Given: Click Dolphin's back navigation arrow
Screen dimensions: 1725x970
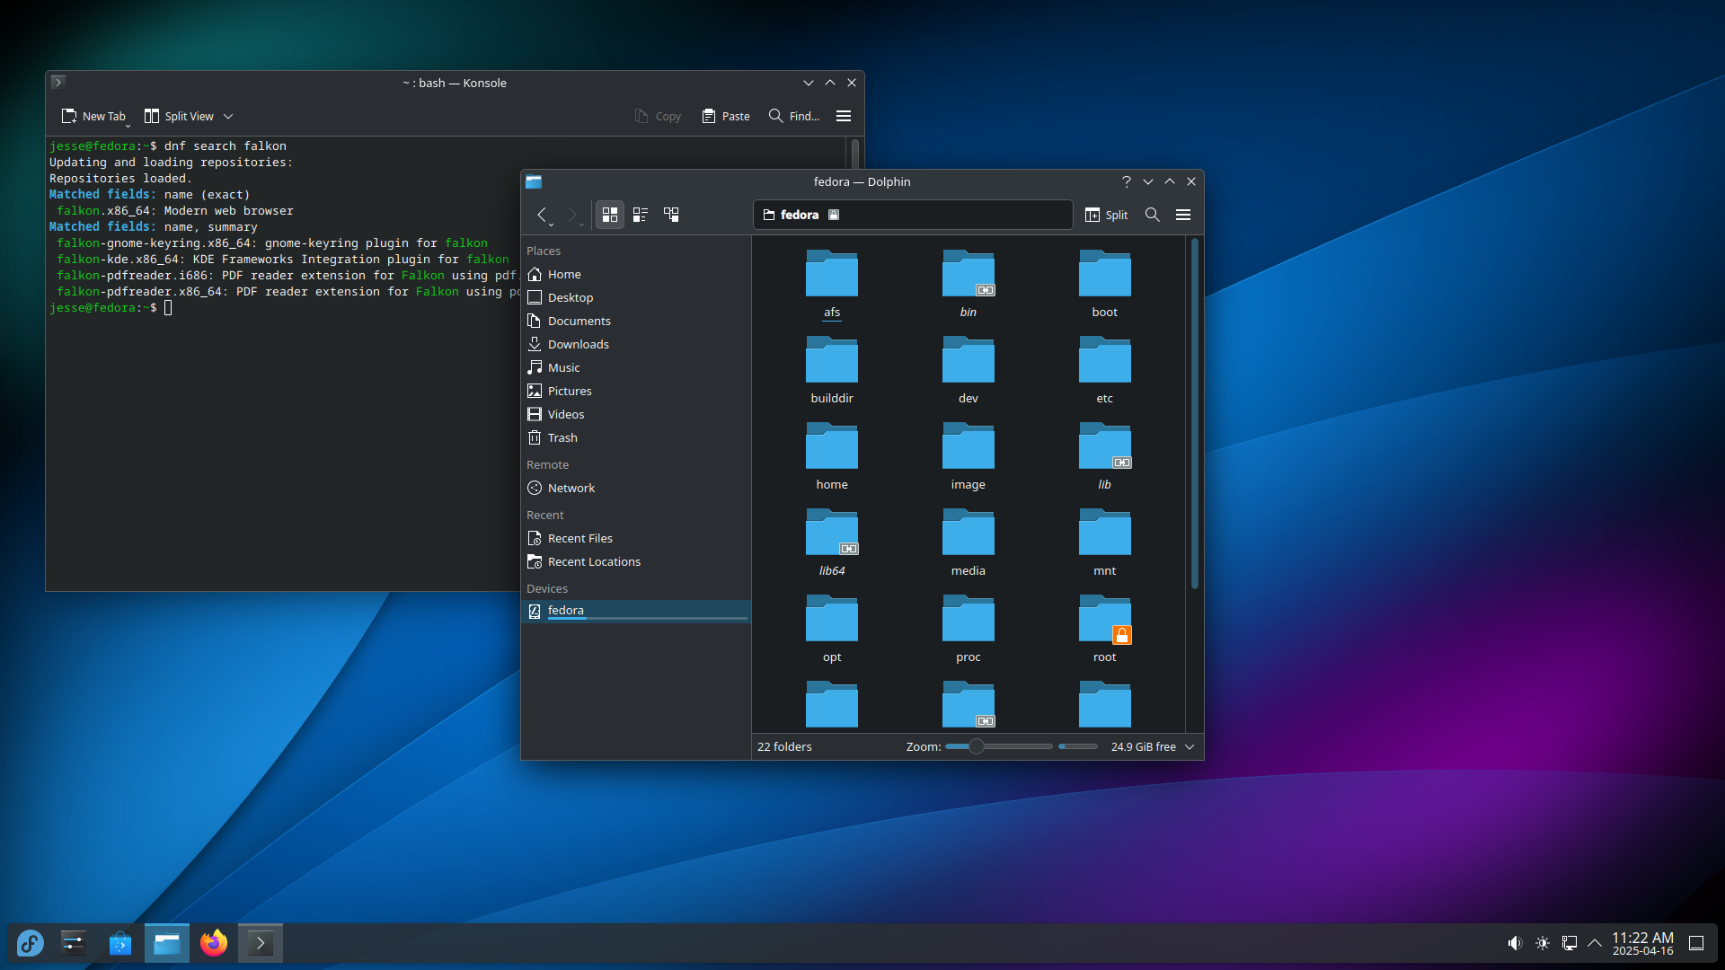Looking at the screenshot, I should pyautogui.click(x=542, y=215).
